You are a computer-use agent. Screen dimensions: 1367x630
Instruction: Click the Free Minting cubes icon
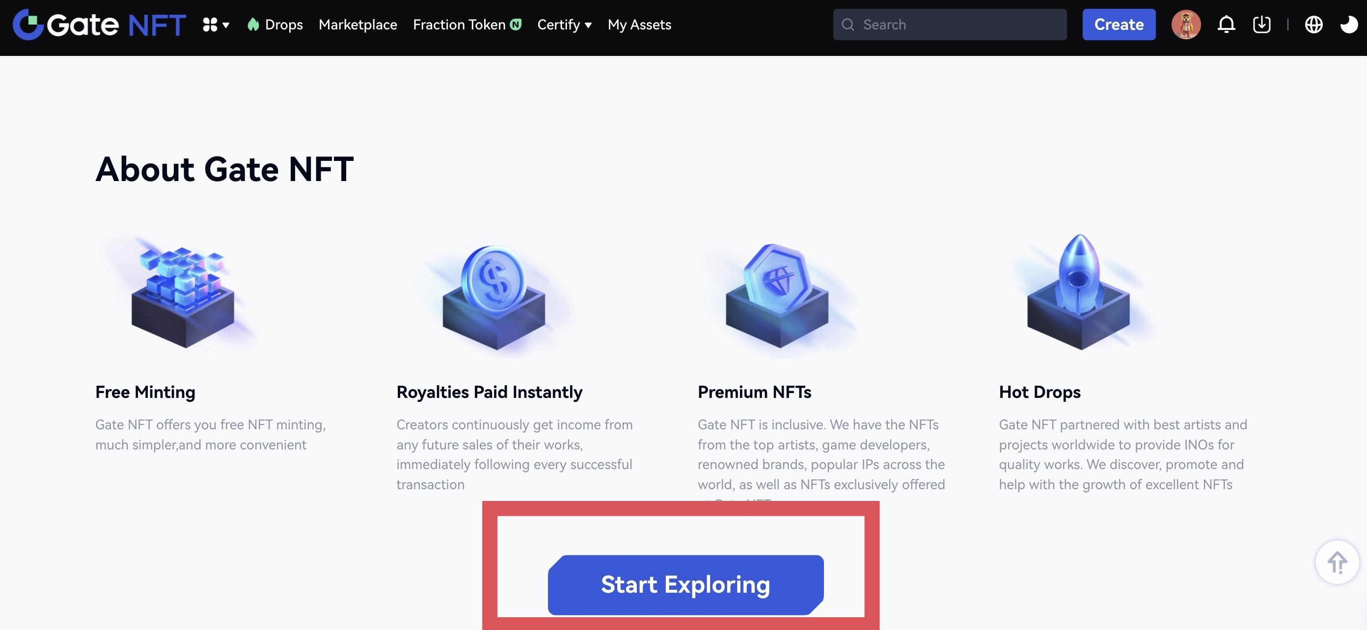coord(183,294)
